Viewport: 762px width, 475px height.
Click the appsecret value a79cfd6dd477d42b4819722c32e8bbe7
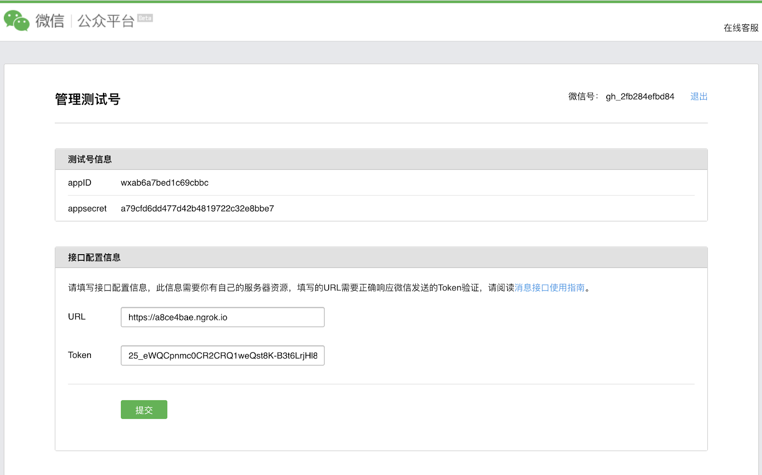[197, 208]
